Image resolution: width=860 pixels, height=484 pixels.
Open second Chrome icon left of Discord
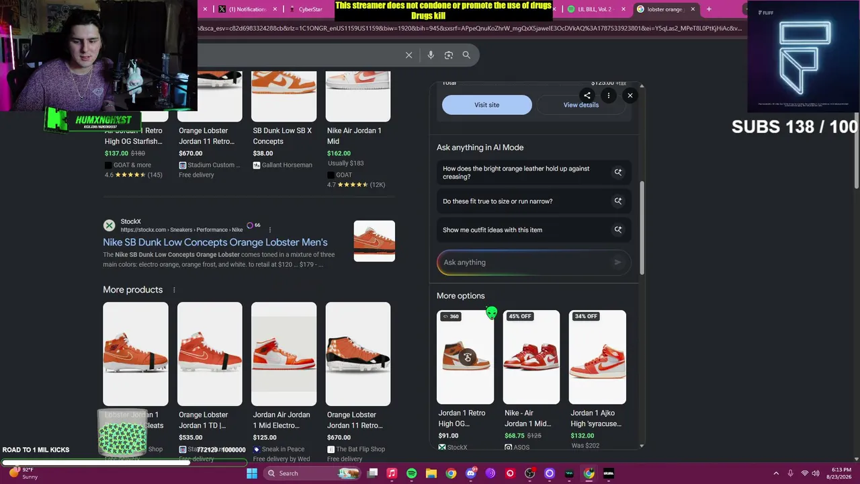coord(451,473)
